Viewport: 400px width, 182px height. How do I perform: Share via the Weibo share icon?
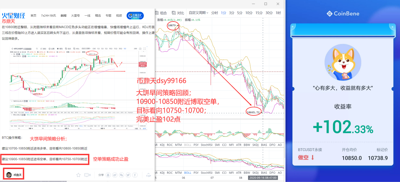point(115,175)
